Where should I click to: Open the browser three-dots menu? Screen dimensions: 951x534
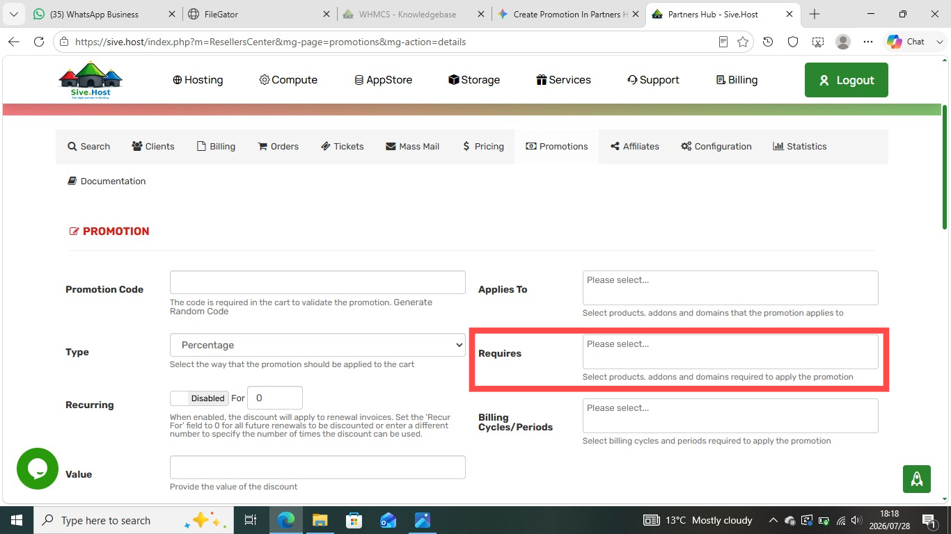click(x=868, y=42)
